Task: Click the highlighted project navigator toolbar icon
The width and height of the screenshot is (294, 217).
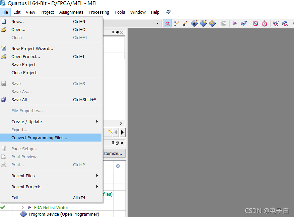Action: (167, 23)
